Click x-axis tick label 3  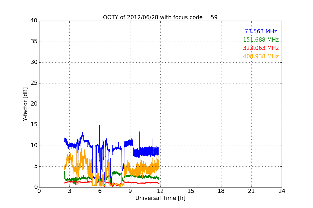(x=69, y=191)
